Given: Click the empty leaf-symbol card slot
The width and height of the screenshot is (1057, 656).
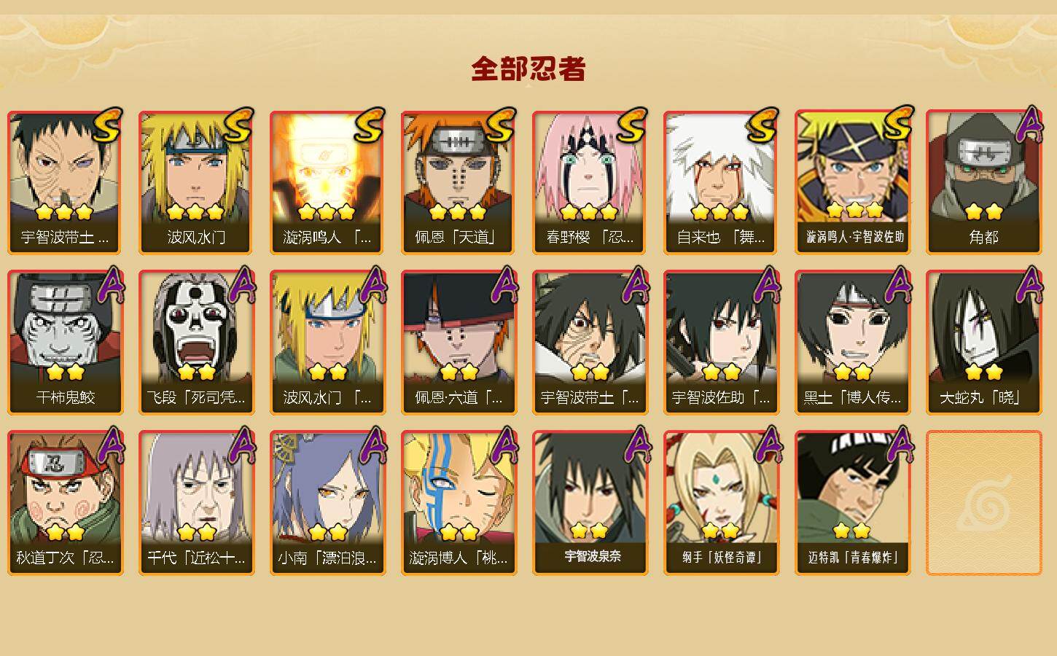Looking at the screenshot, I should tap(983, 503).
